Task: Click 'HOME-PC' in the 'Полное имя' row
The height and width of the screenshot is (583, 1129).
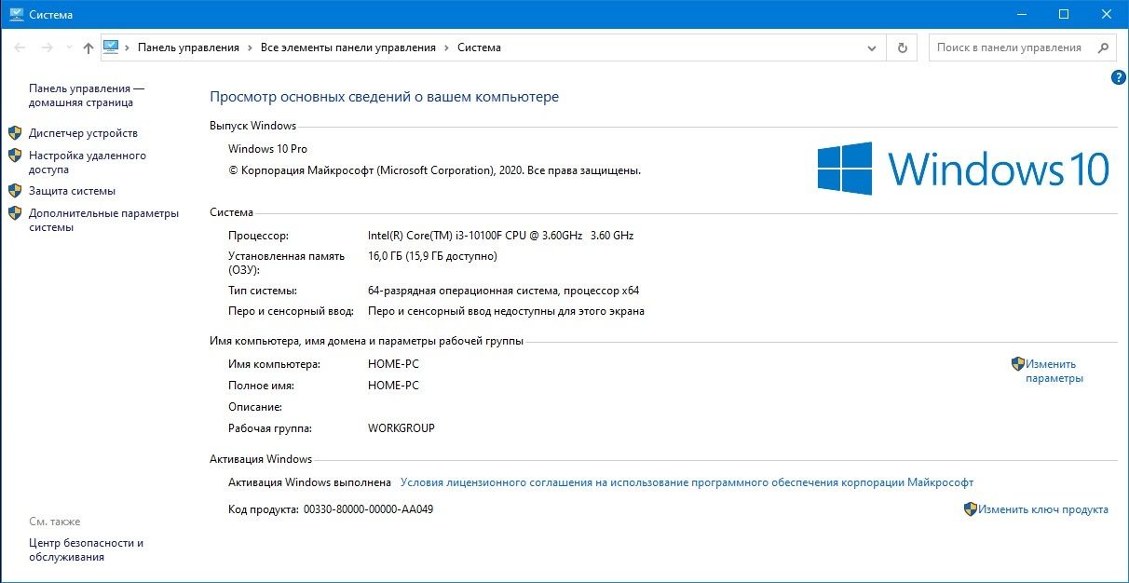Action: click(393, 386)
